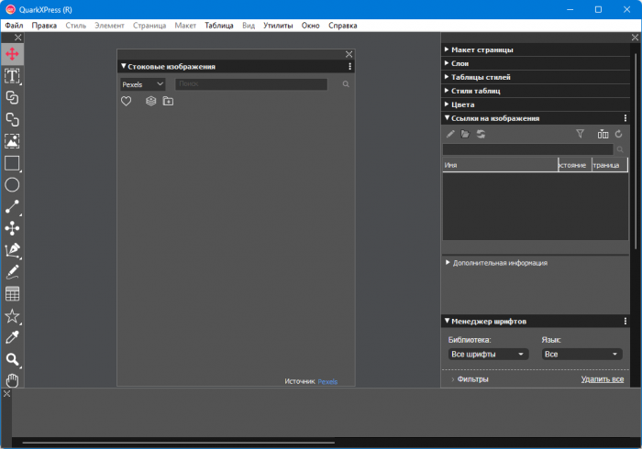Toggle the favorites heart in stock images
The image size is (642, 449).
[x=127, y=102]
